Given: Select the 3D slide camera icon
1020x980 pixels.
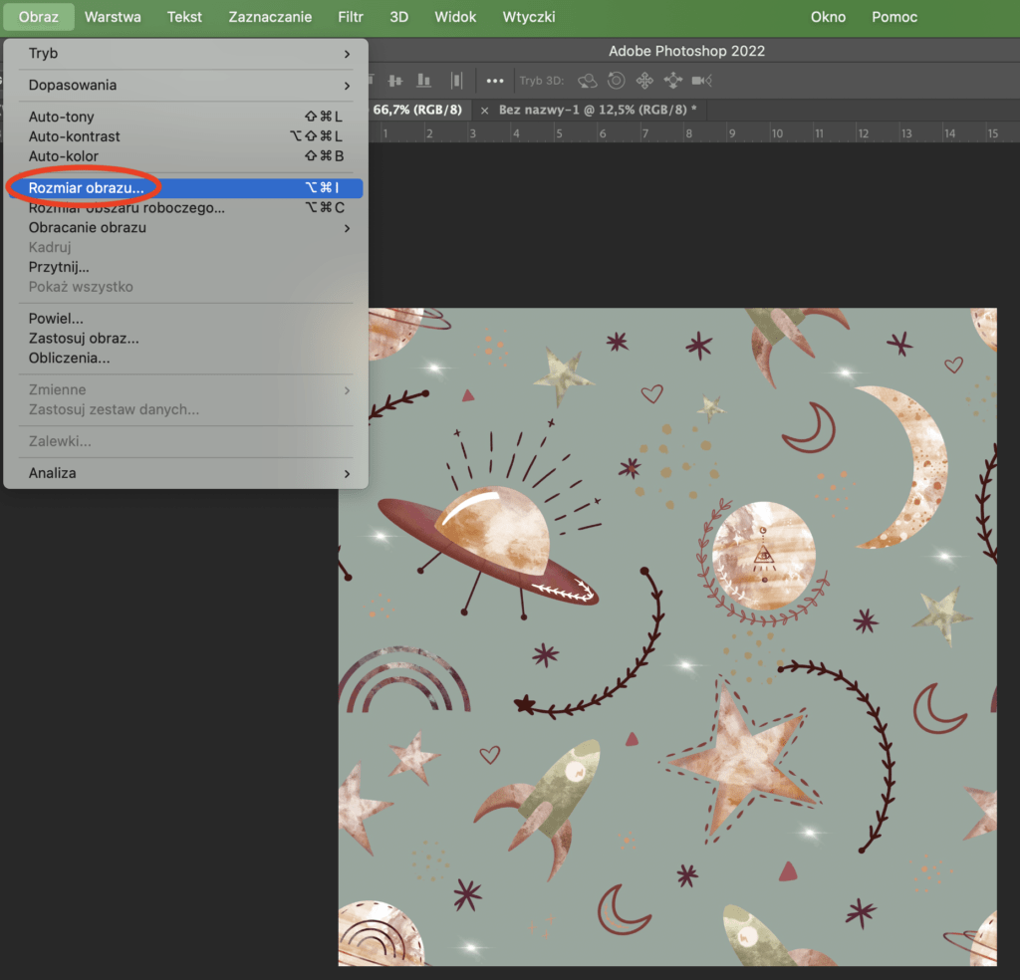Looking at the screenshot, I should (672, 81).
